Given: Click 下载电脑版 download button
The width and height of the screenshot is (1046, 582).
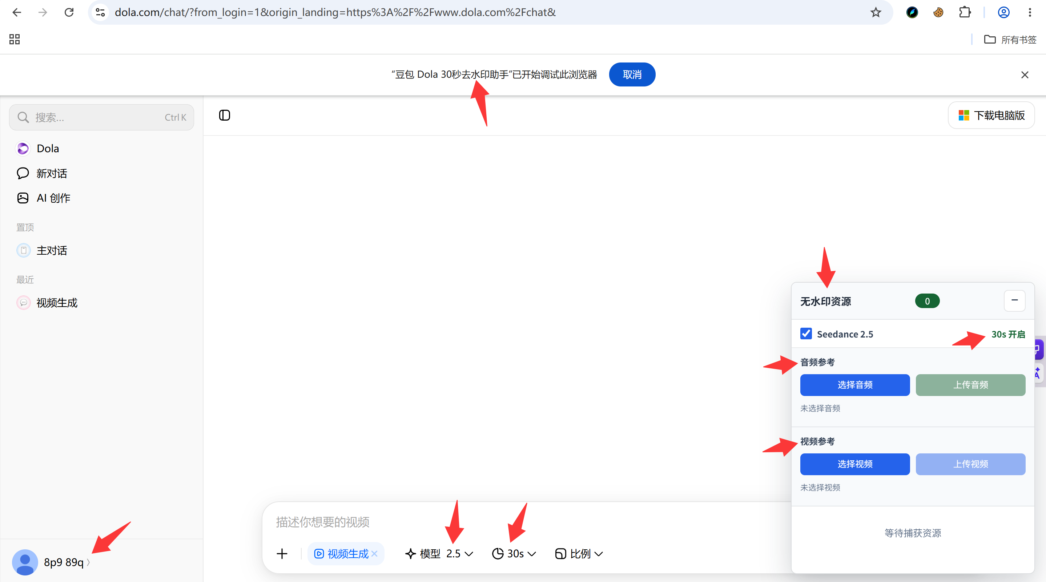Looking at the screenshot, I should tap(991, 115).
